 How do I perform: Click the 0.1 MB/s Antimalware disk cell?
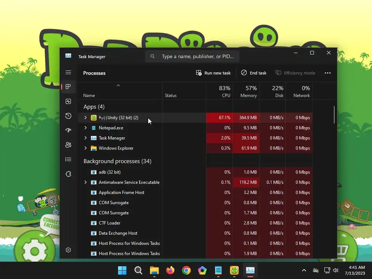[272, 182]
